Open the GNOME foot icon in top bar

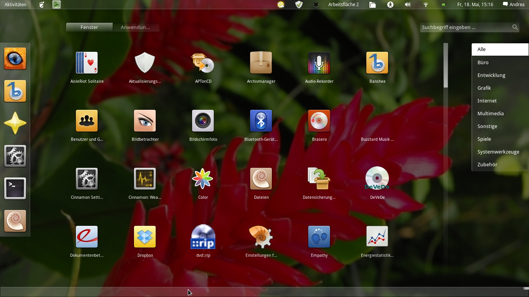[42, 5]
